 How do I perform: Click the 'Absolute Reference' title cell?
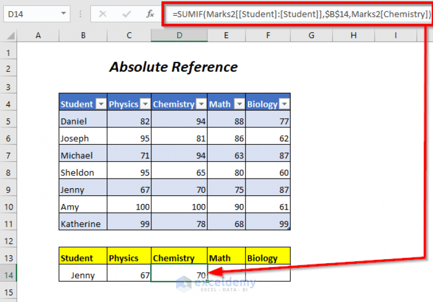(173, 67)
